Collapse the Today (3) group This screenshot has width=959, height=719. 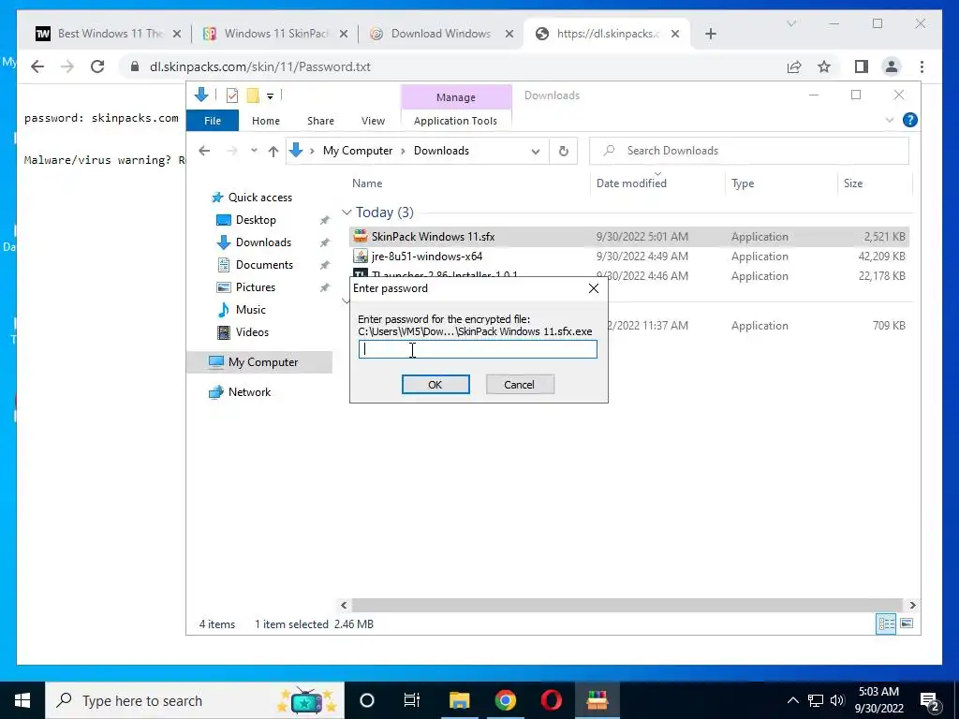pos(347,213)
